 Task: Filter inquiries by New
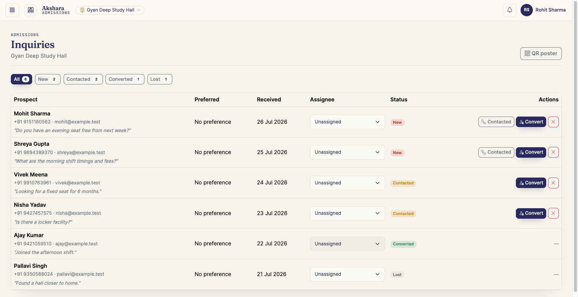(48, 79)
